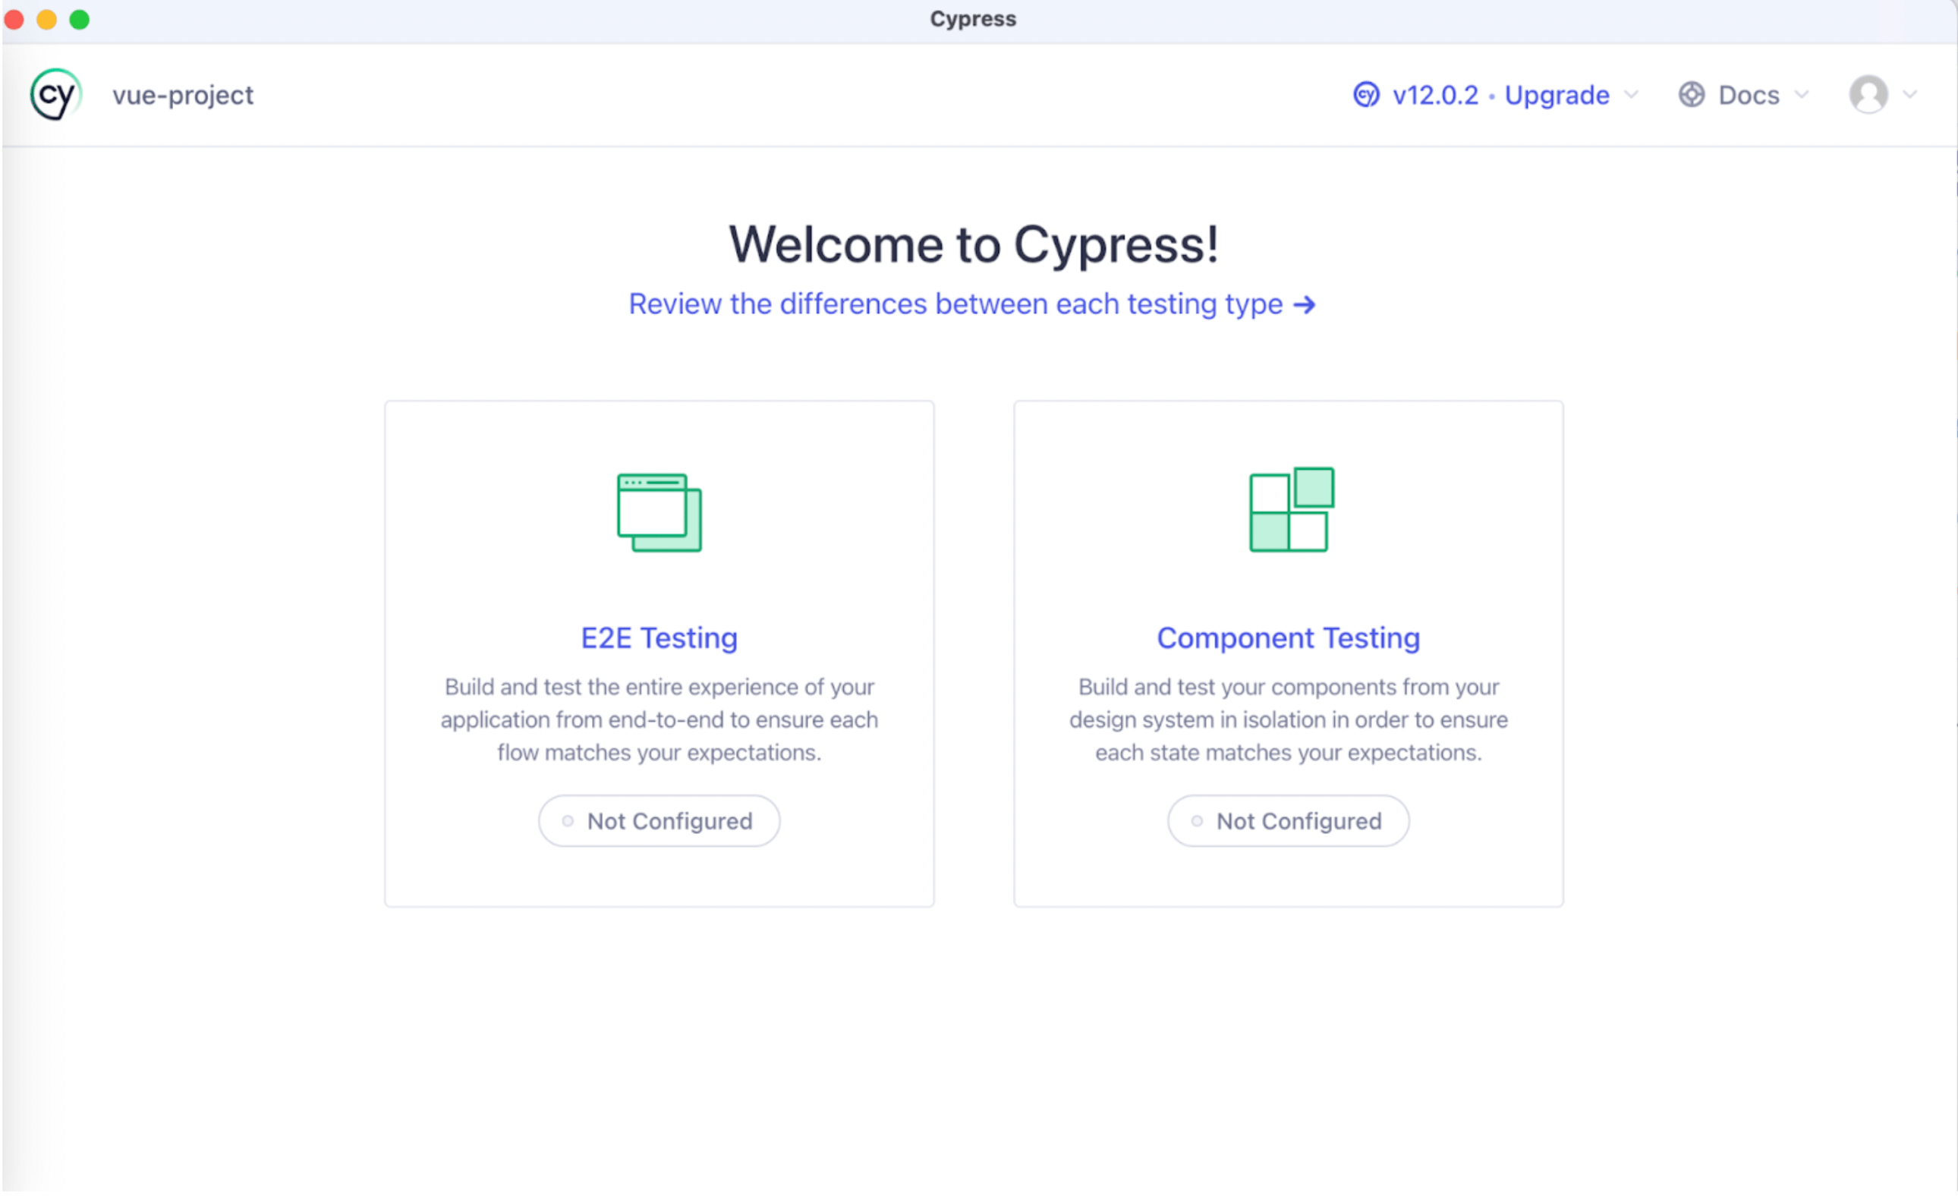The image size is (1958, 1199).
Task: Click the Cypress logo in the header
Action: point(55,94)
